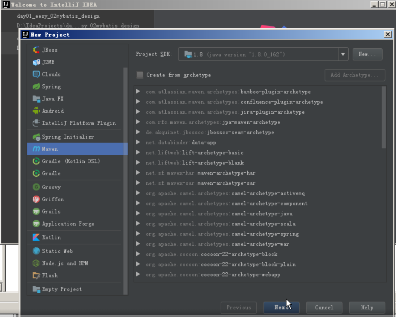
Task: Click project type list scrollbar
Action: tap(125, 181)
